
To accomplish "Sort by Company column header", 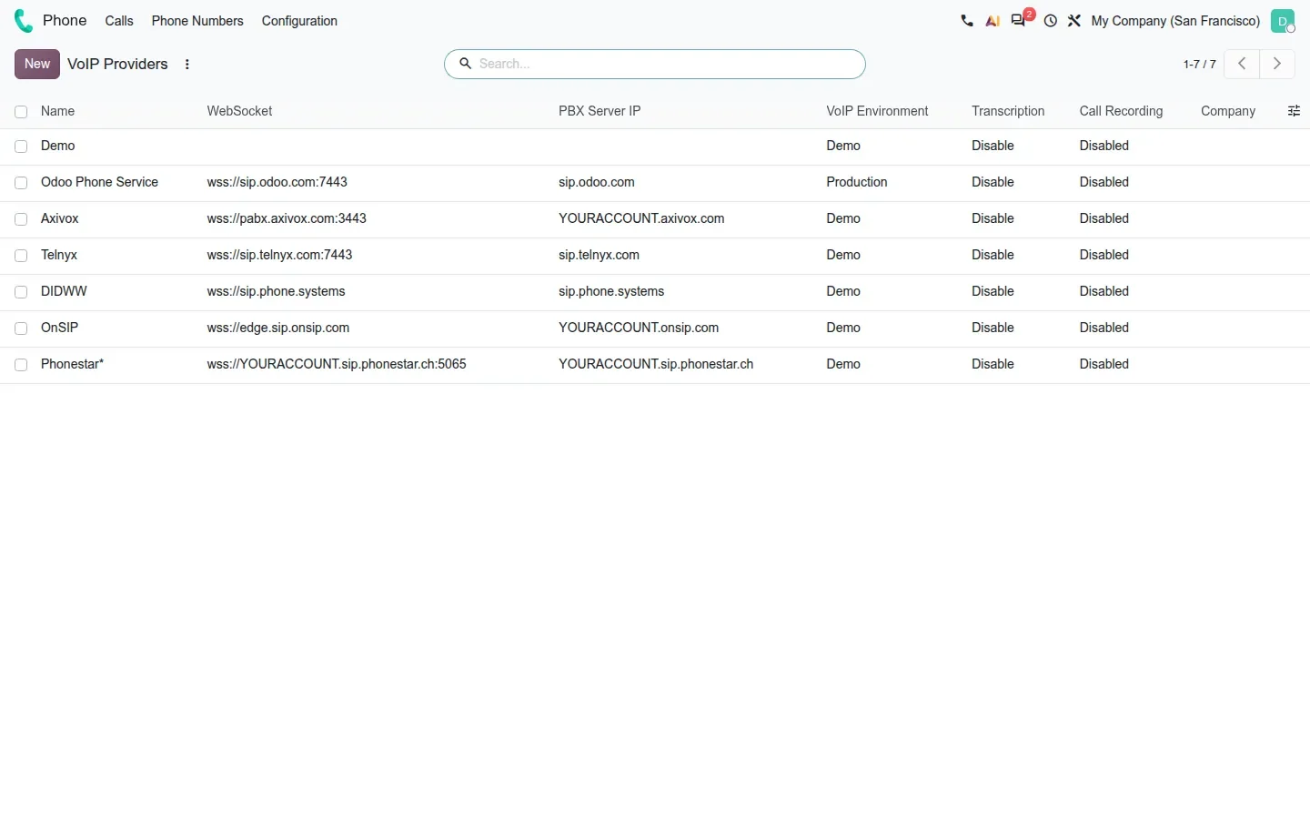I will pyautogui.click(x=1228, y=111).
